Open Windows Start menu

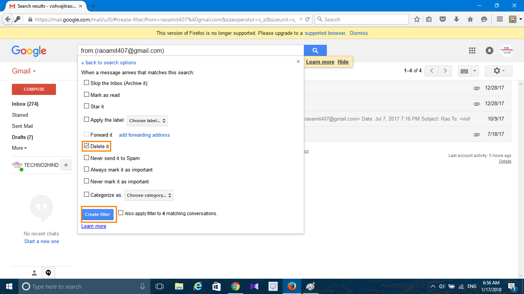tap(9, 286)
